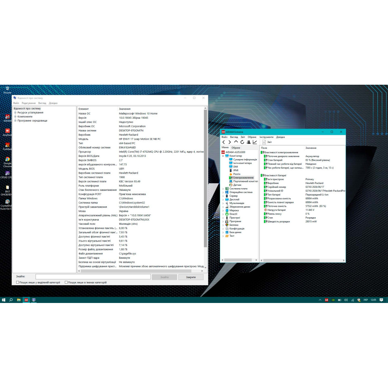Check Пошук лише в іменах категорій
The image size is (388, 388).
click(66, 282)
